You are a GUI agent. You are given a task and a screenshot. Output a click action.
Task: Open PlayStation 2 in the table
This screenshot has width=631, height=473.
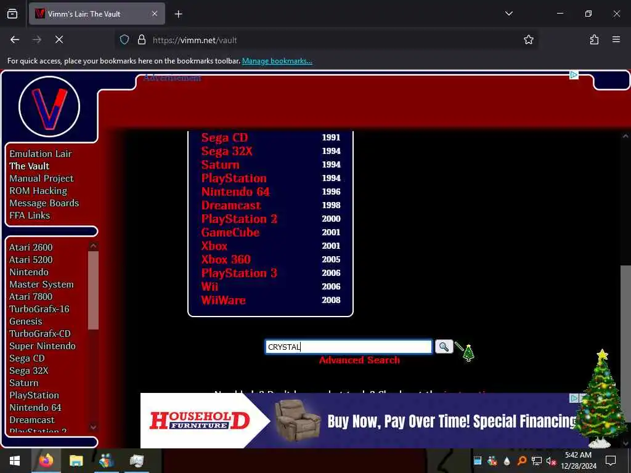point(239,219)
